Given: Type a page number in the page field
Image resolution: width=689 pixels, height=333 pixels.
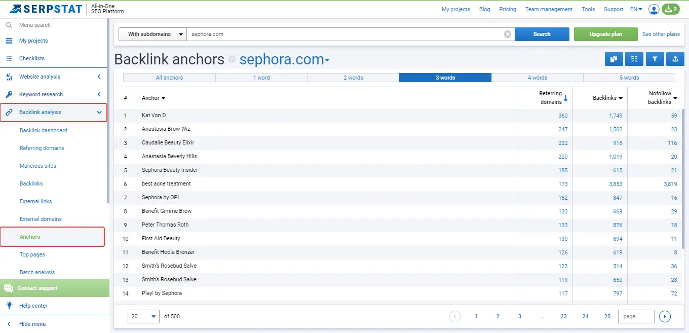Looking at the screenshot, I should coord(636,316).
